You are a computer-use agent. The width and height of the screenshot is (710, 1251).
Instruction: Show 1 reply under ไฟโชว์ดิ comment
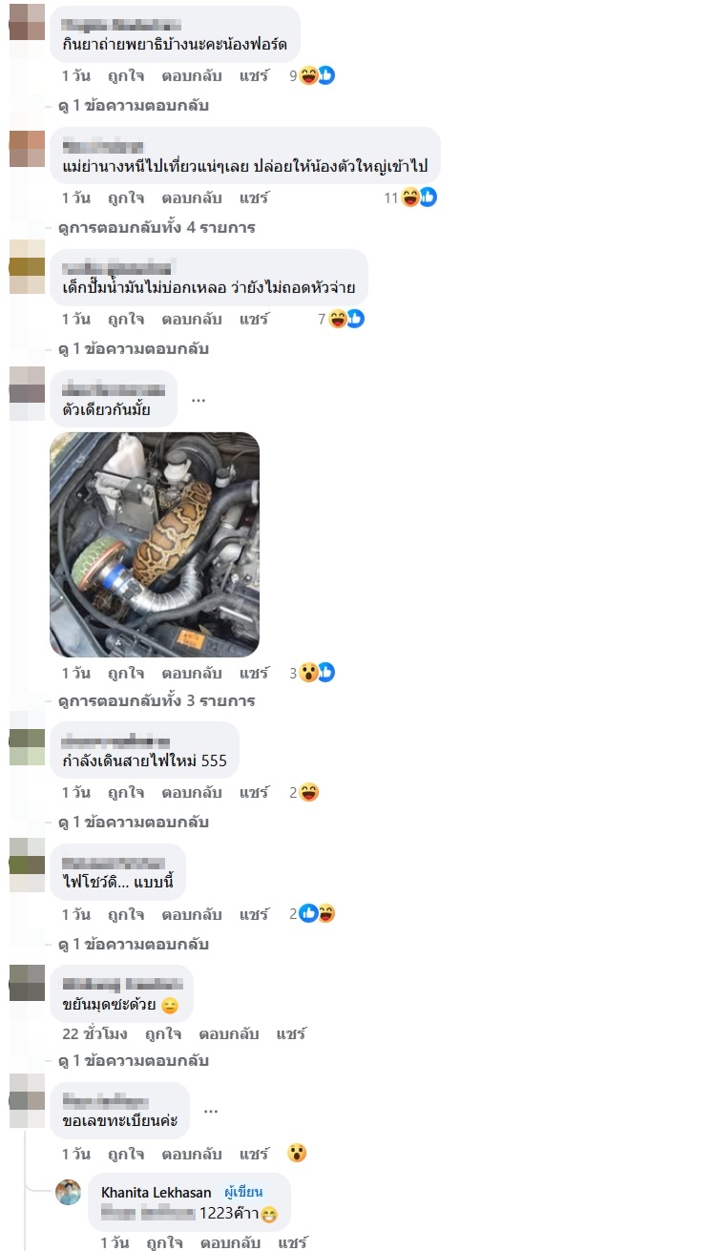pyautogui.click(x=134, y=944)
